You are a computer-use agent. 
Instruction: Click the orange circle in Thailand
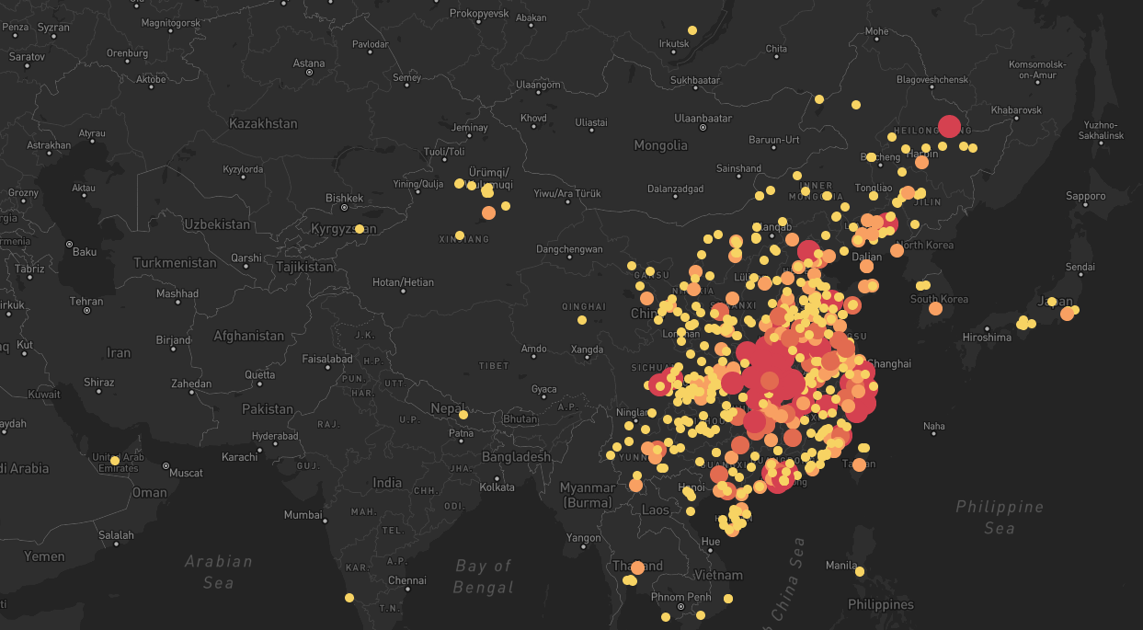637,567
